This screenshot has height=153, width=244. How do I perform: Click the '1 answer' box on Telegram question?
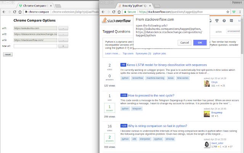109,108
